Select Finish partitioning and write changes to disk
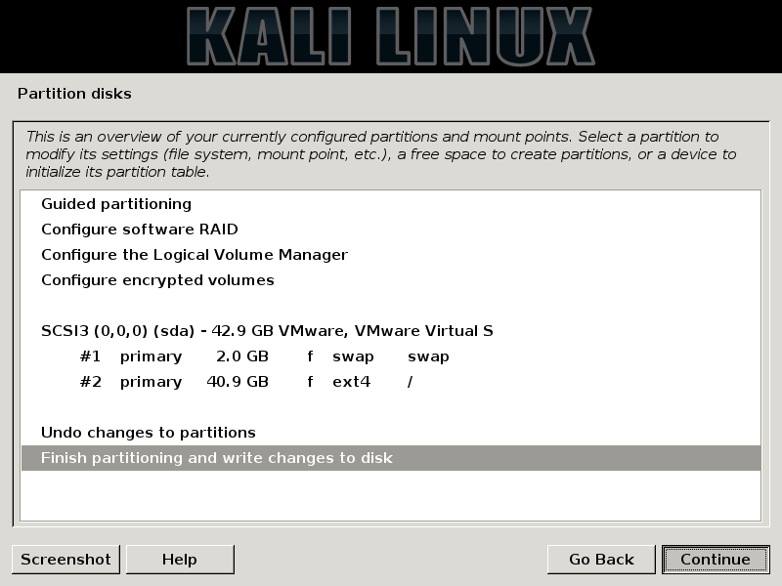The image size is (782, 586). [x=391, y=458]
